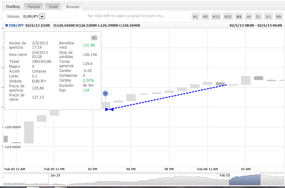This screenshot has height=188, width=285.
Task: Click take profit value 129.6
Action: [88, 64]
